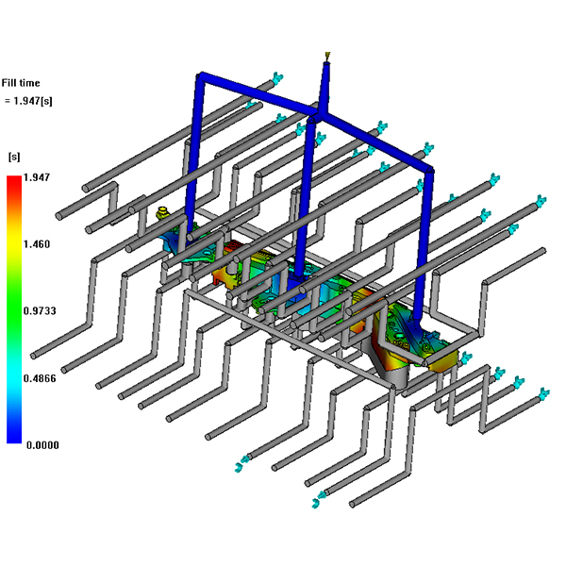This screenshot has height=566, width=566.
Task: Select the Fill time result title
Action: [x=21, y=84]
